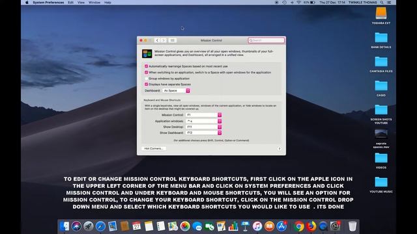Select the BANK DETAILS folder on desktop
The image size is (417, 234).
click(381, 40)
